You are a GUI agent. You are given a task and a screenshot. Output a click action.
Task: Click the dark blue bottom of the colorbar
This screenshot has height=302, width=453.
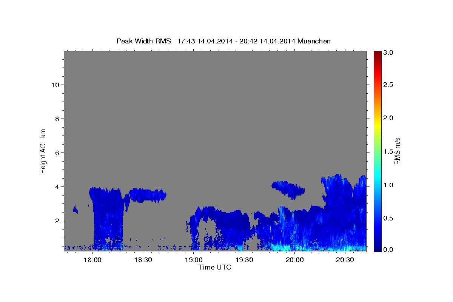pyautogui.click(x=377, y=248)
